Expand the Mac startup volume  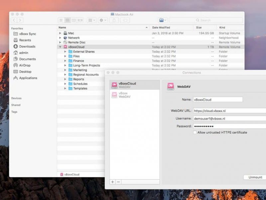[x=60, y=33]
